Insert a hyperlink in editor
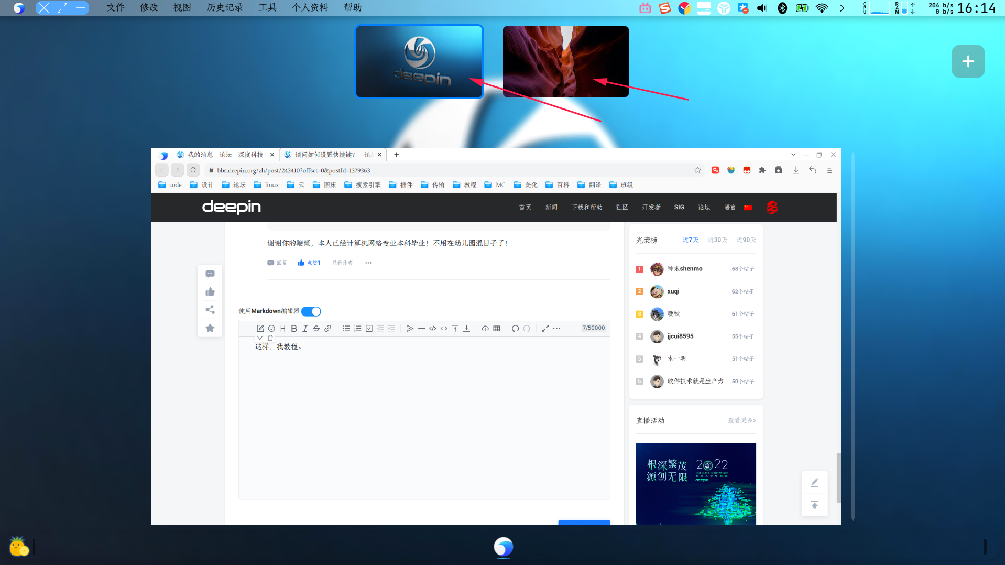Viewport: 1005px width, 565px height. 327,329
